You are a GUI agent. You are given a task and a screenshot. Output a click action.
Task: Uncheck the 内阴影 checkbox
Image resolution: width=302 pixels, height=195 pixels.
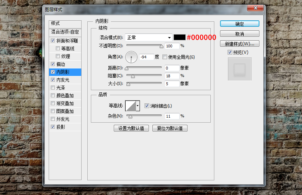tap(53, 72)
